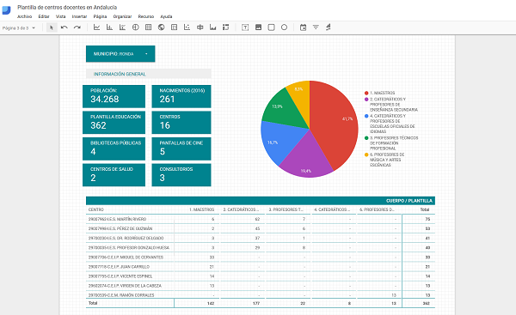Open the Página 3 de 3 page selector
The width and height of the screenshot is (516, 315).
[19, 28]
